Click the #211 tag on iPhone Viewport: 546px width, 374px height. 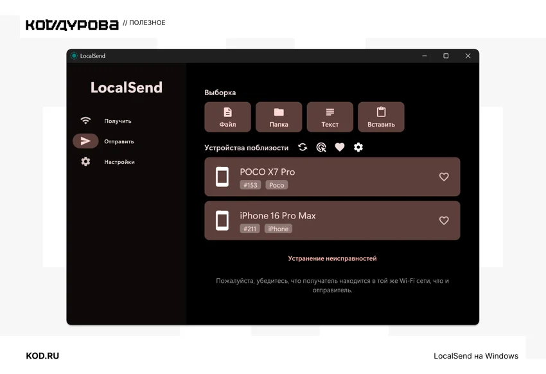tap(250, 229)
